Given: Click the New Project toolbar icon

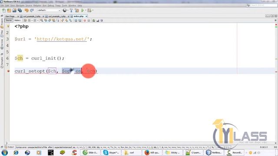Looking at the screenshot, I should click(x=9, y=10).
